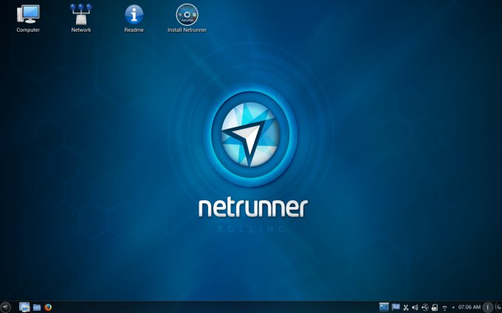The height and width of the screenshot is (313, 502).
Task: Open the clipboard scissors tray icon
Action: click(405, 308)
